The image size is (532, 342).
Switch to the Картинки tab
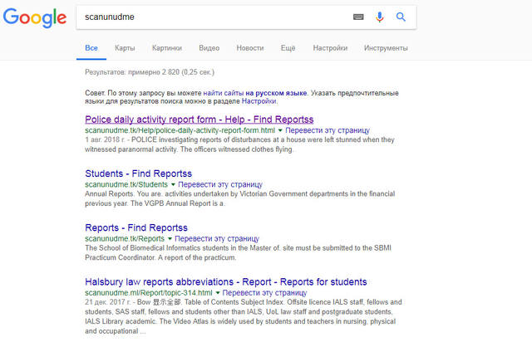point(167,48)
